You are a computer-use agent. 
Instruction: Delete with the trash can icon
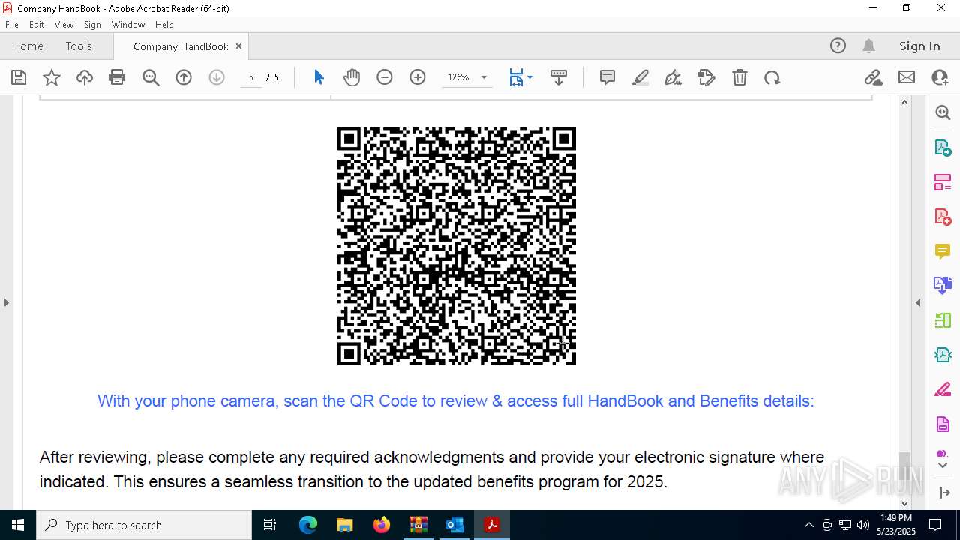pyautogui.click(x=739, y=77)
